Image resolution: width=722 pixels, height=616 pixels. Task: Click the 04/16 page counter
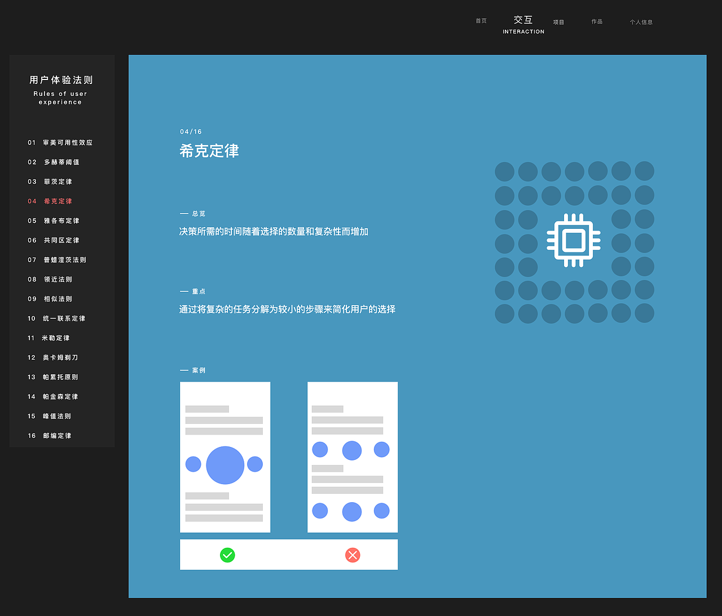[191, 132]
